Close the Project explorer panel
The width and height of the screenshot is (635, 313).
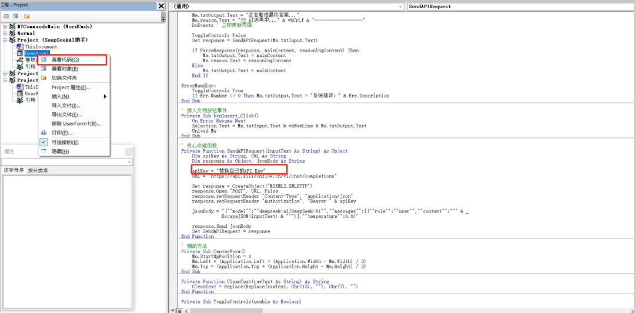tap(161, 6)
